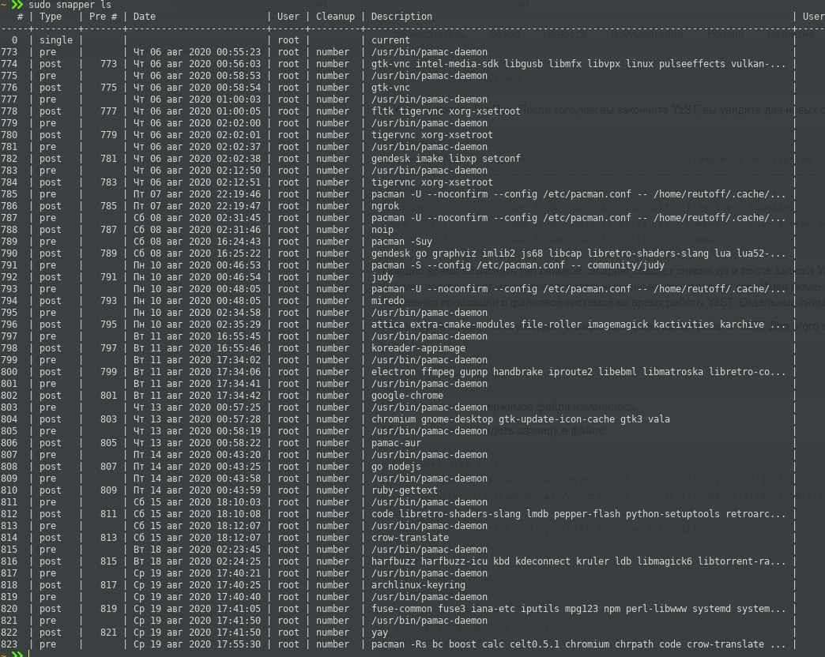Click date 'Сб 15 авг 2020 18:10:03'
This screenshot has width=825, height=657.
tap(197, 502)
